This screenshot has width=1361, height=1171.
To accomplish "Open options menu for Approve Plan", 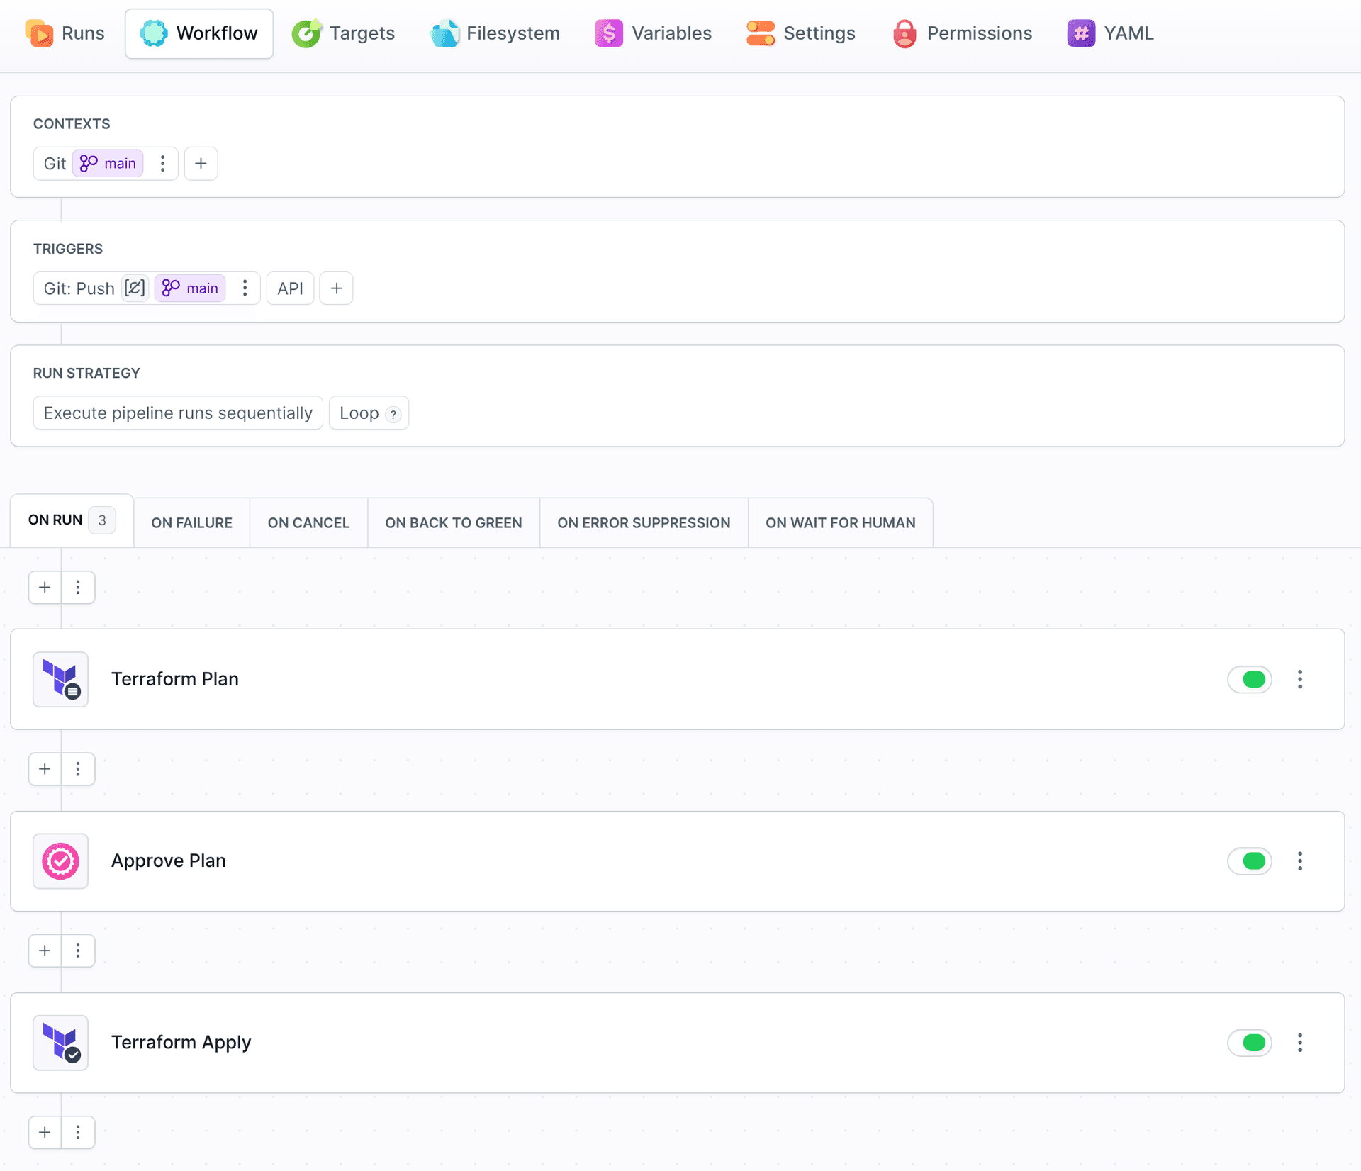I will click(1300, 861).
